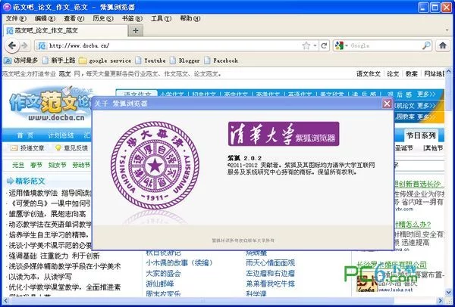Viewport: 455px width, 307px height.
Task: Open the 元旦 holiday link
Action: 18,165
